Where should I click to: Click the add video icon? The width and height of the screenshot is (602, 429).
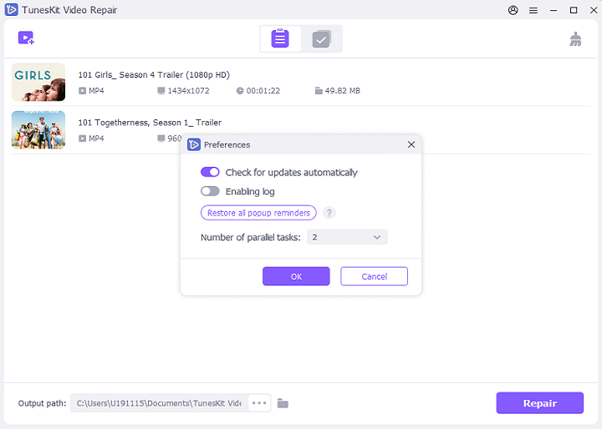pos(26,38)
